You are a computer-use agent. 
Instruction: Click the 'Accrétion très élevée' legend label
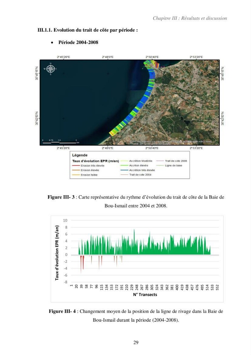142,170
